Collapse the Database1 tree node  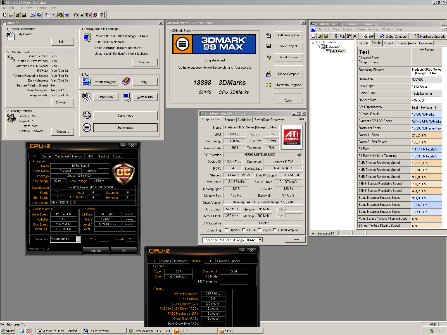click(x=318, y=47)
